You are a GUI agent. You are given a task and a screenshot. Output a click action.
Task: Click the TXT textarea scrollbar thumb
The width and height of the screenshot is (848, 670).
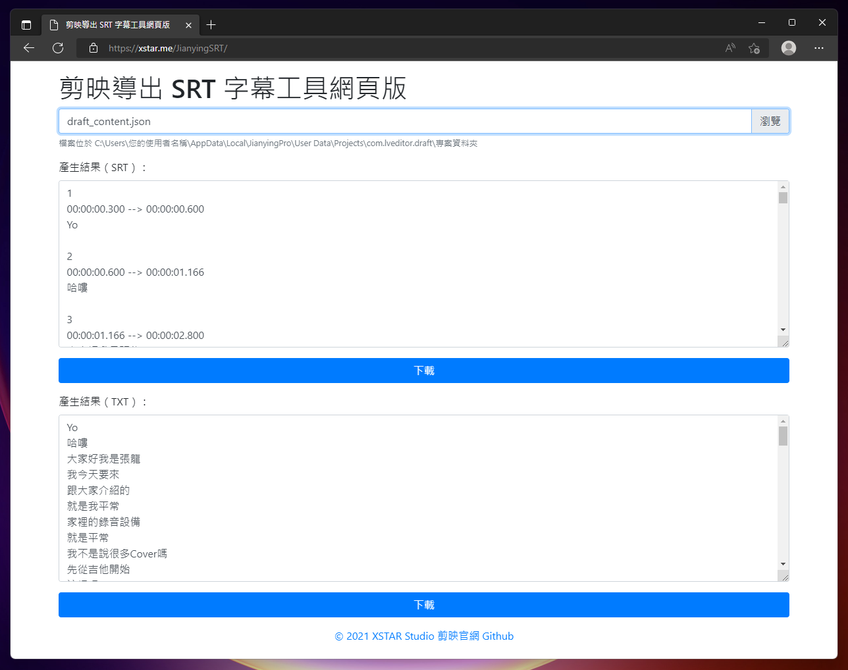click(783, 436)
